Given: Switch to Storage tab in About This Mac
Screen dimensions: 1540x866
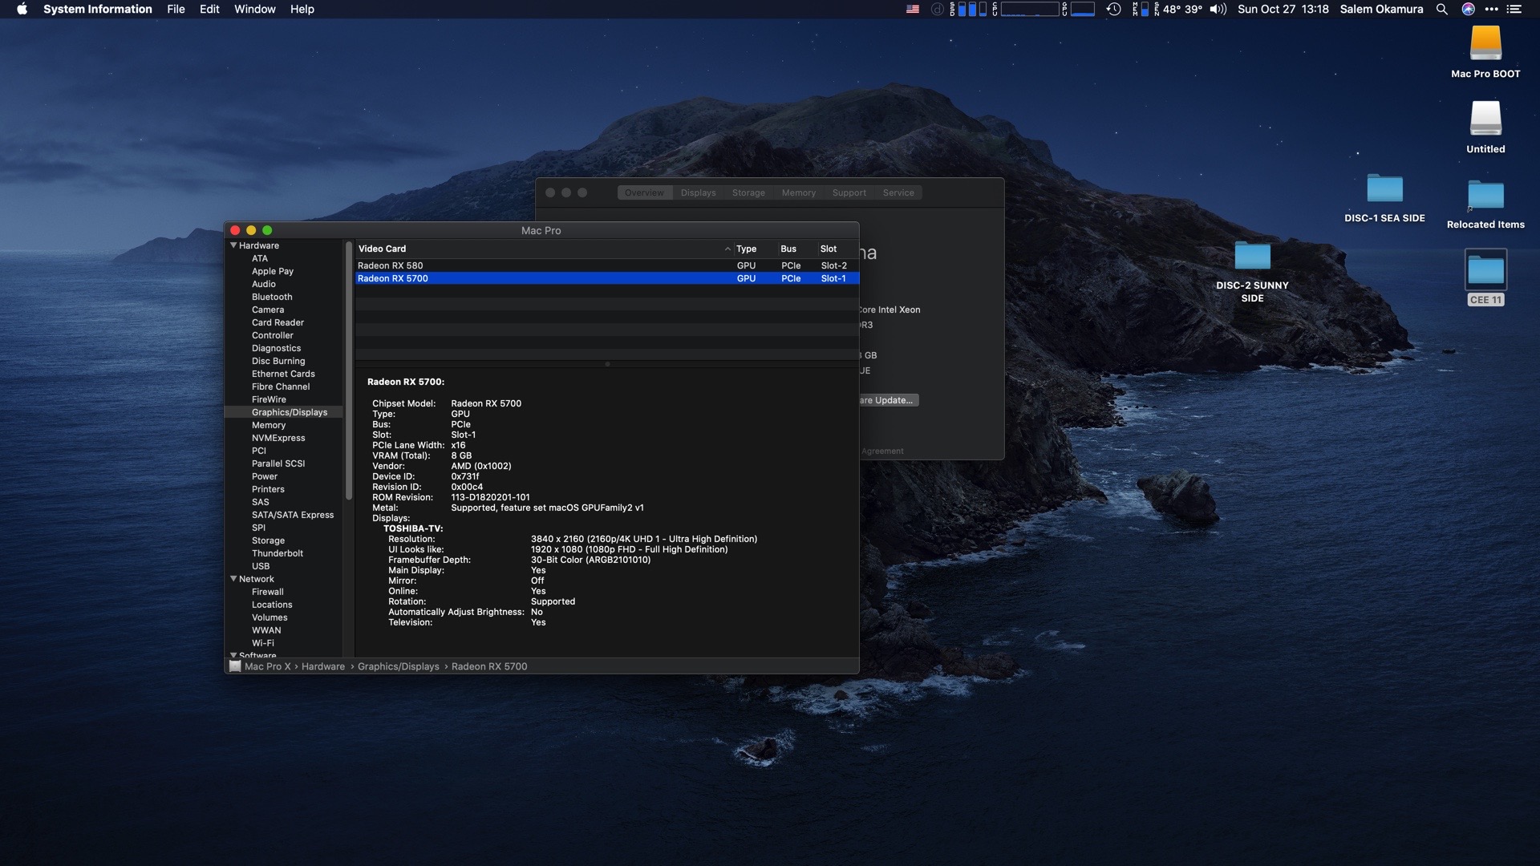Looking at the screenshot, I should pyautogui.click(x=748, y=192).
